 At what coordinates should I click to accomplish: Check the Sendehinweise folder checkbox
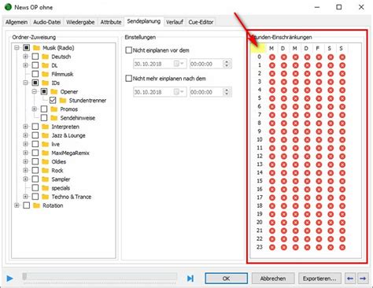(x=44, y=118)
